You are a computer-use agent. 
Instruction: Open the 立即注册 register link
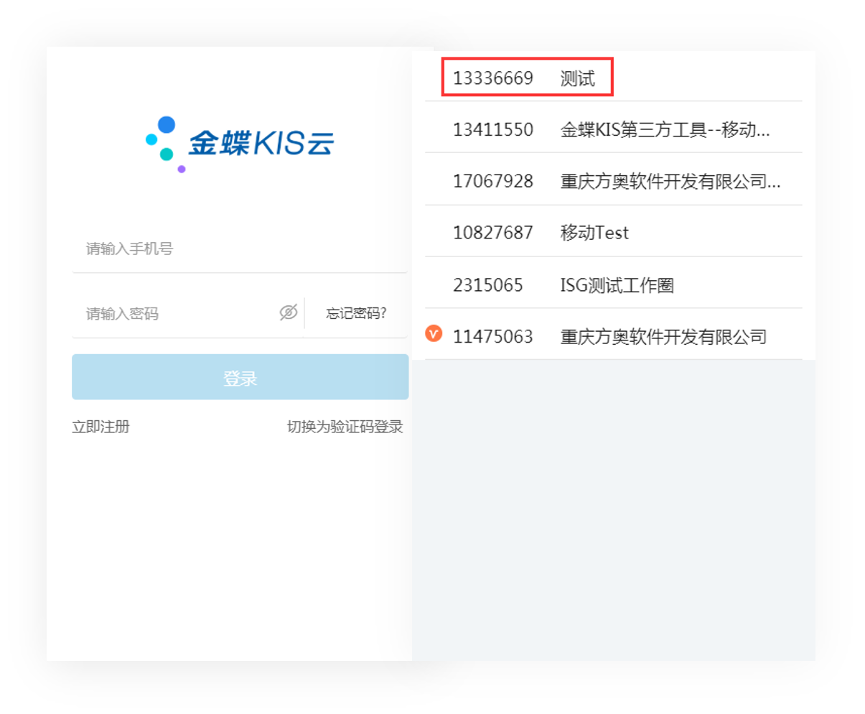[100, 427]
